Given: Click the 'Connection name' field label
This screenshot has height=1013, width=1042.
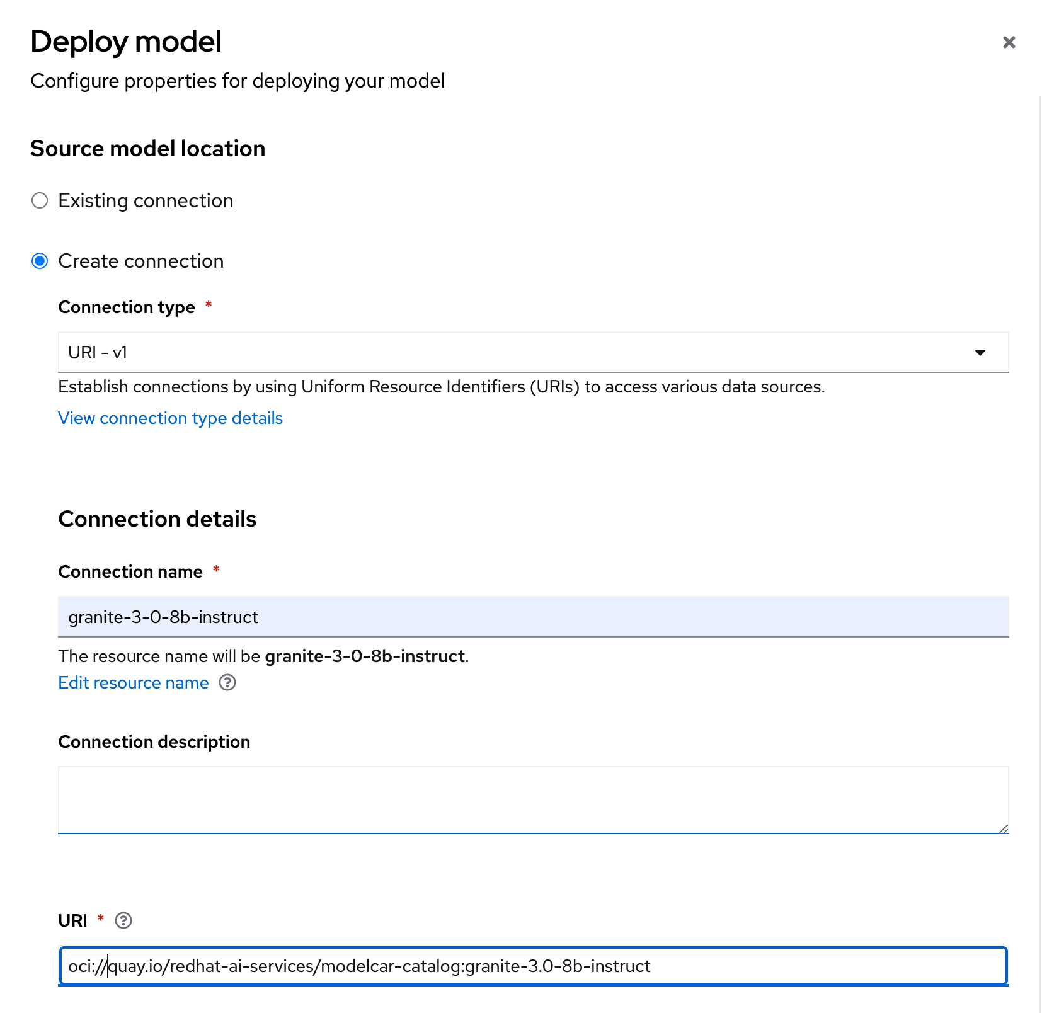Looking at the screenshot, I should 130,572.
